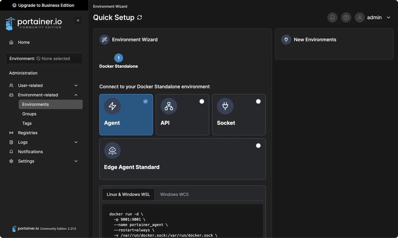
Task: Click the Socket plug icon
Action: (x=225, y=106)
